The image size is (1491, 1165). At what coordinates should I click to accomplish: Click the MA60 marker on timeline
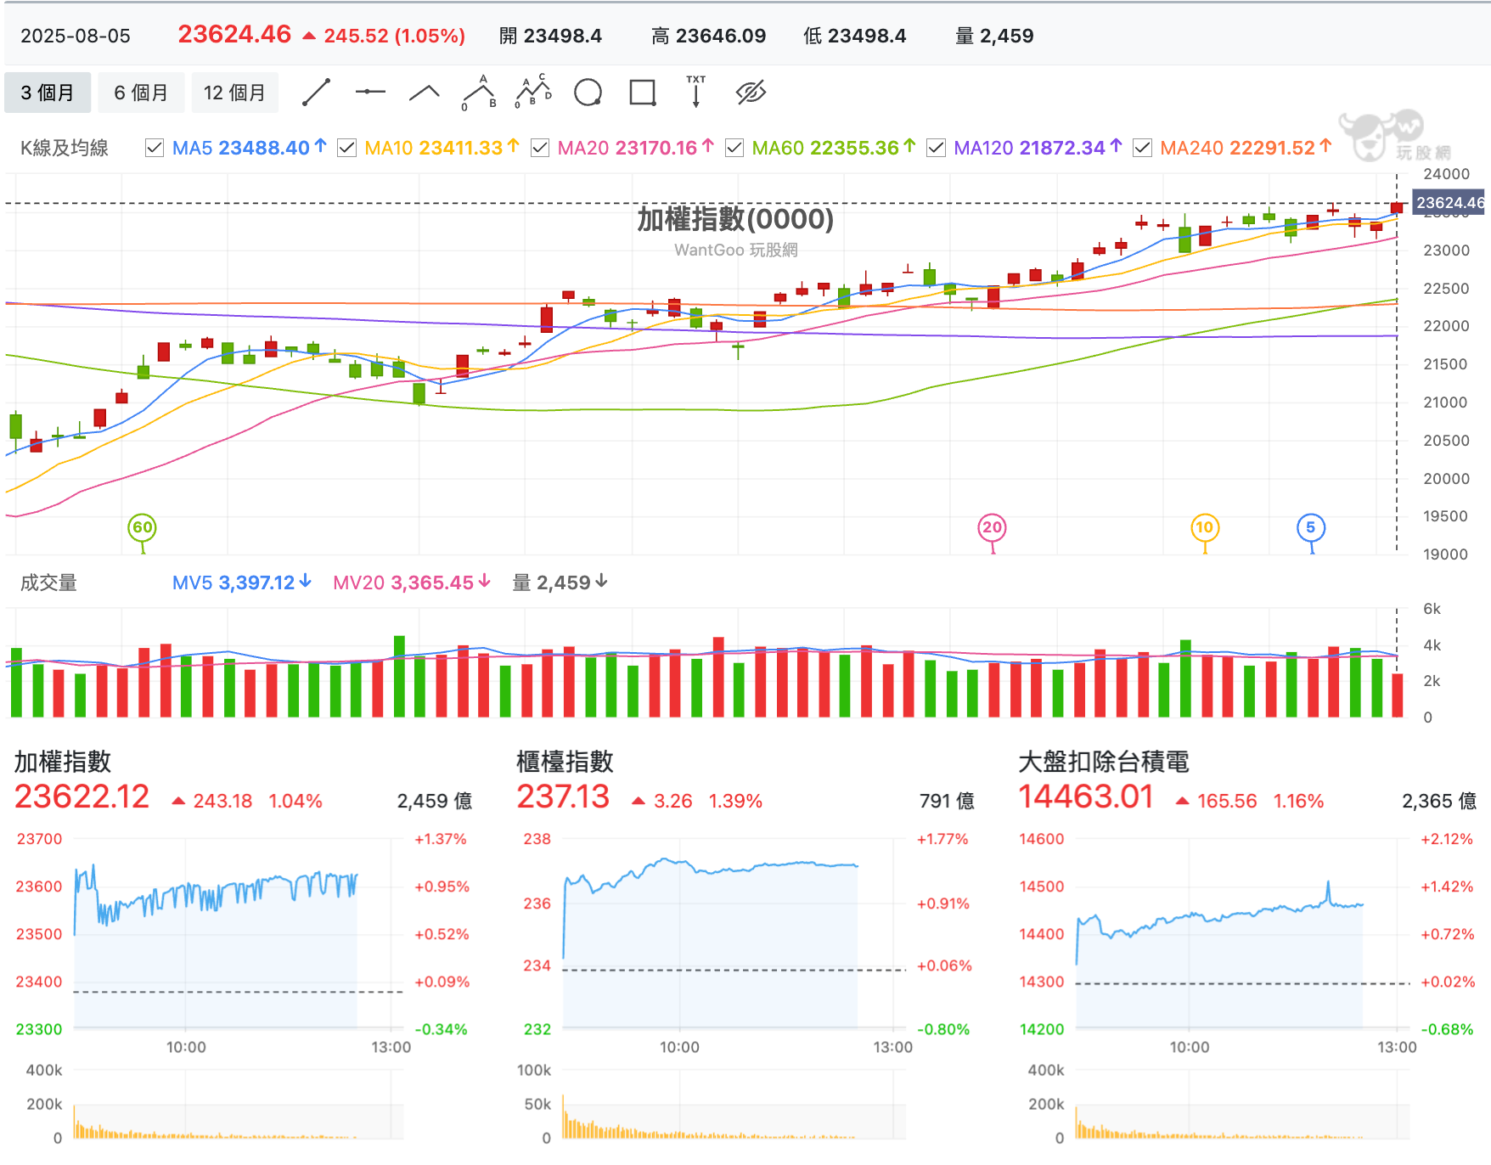(143, 527)
